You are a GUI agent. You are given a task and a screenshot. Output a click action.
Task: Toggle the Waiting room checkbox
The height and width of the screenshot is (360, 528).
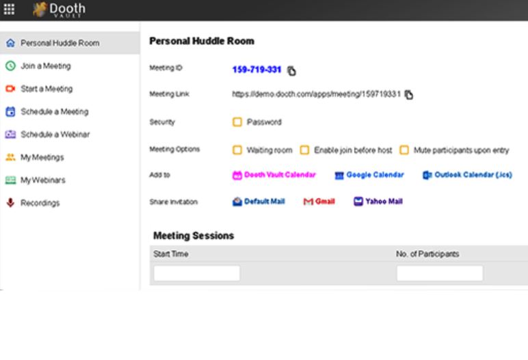[237, 150]
